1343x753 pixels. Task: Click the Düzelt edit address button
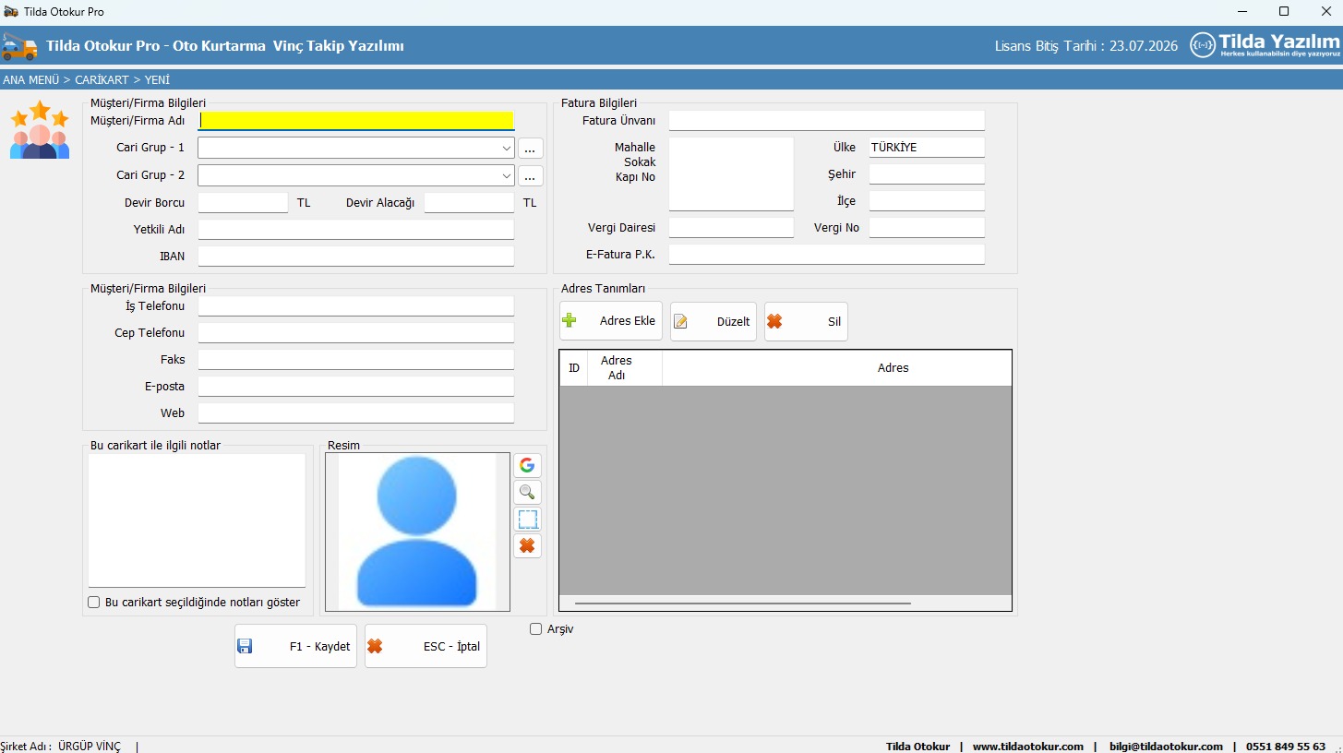pos(713,322)
